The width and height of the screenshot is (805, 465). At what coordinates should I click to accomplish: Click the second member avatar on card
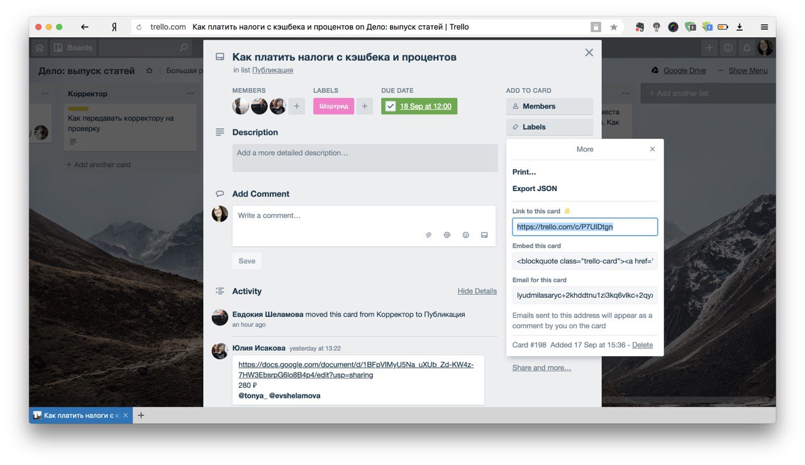(x=260, y=106)
